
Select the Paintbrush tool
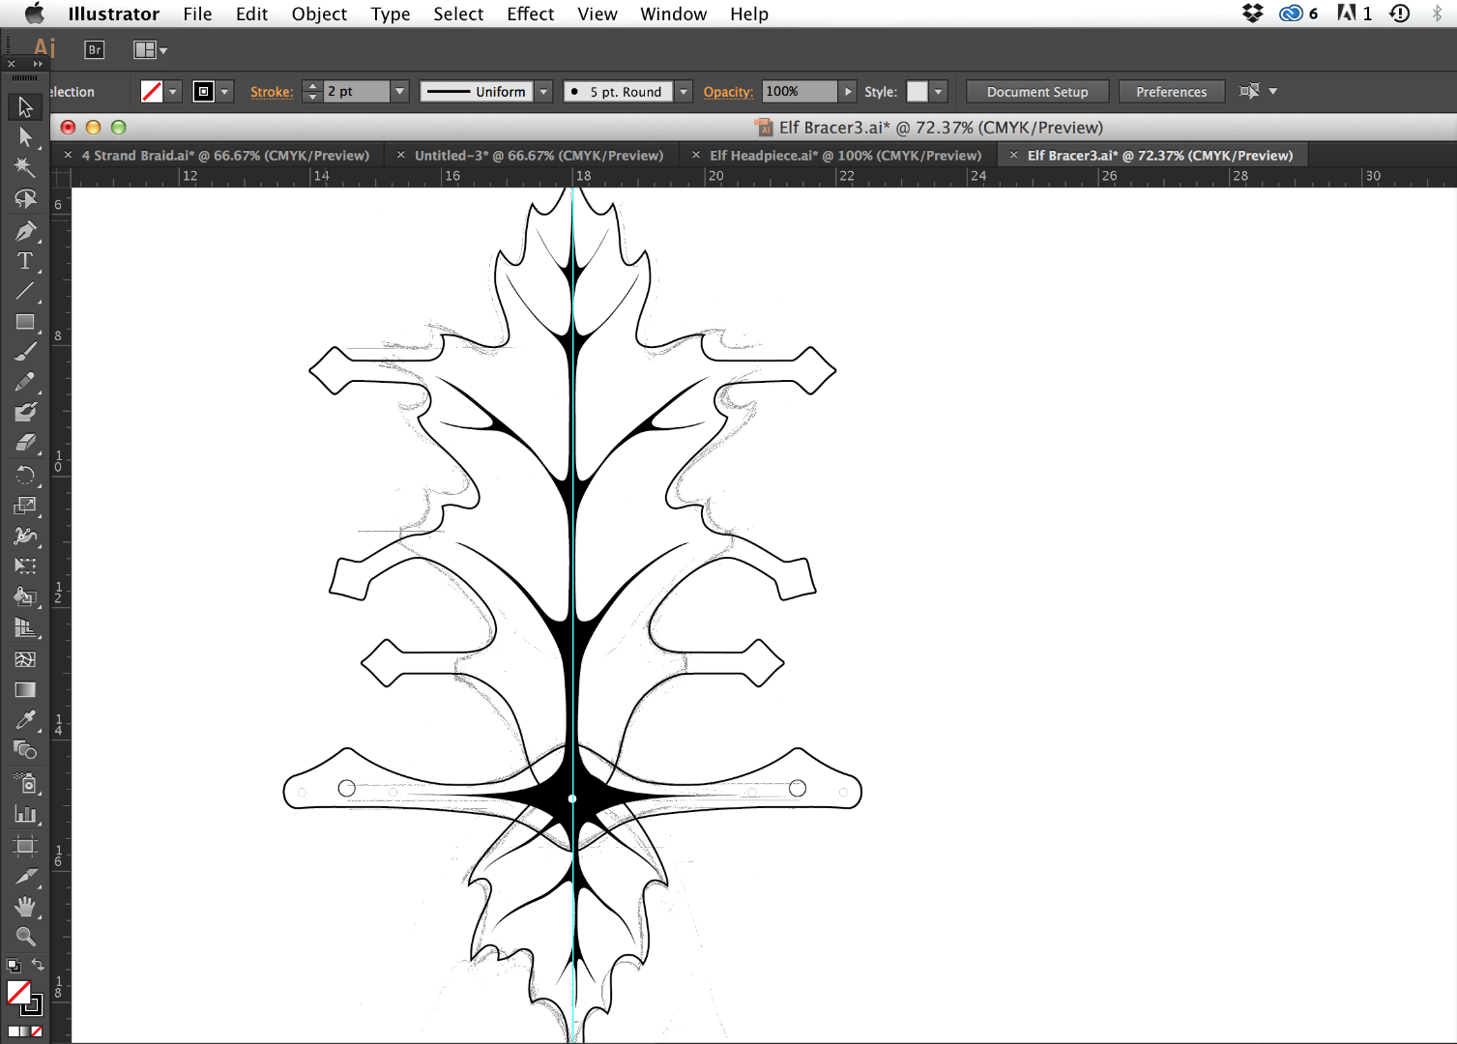[25, 352]
